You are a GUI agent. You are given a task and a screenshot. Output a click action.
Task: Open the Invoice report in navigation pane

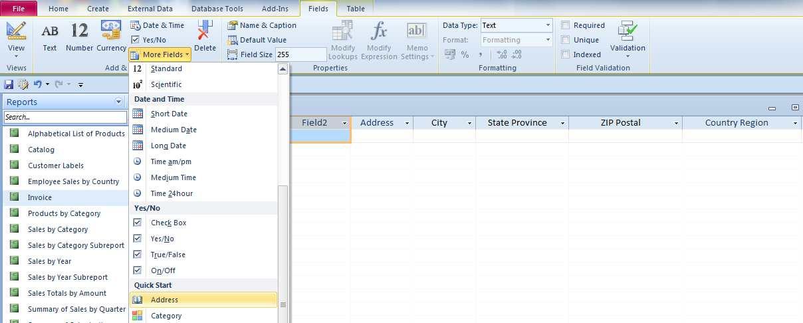tap(40, 197)
